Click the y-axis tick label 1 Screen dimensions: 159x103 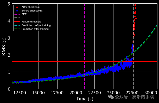[x=9, y=72]
